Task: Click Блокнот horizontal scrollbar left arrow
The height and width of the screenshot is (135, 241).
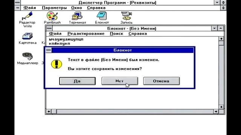Action: 49,111
